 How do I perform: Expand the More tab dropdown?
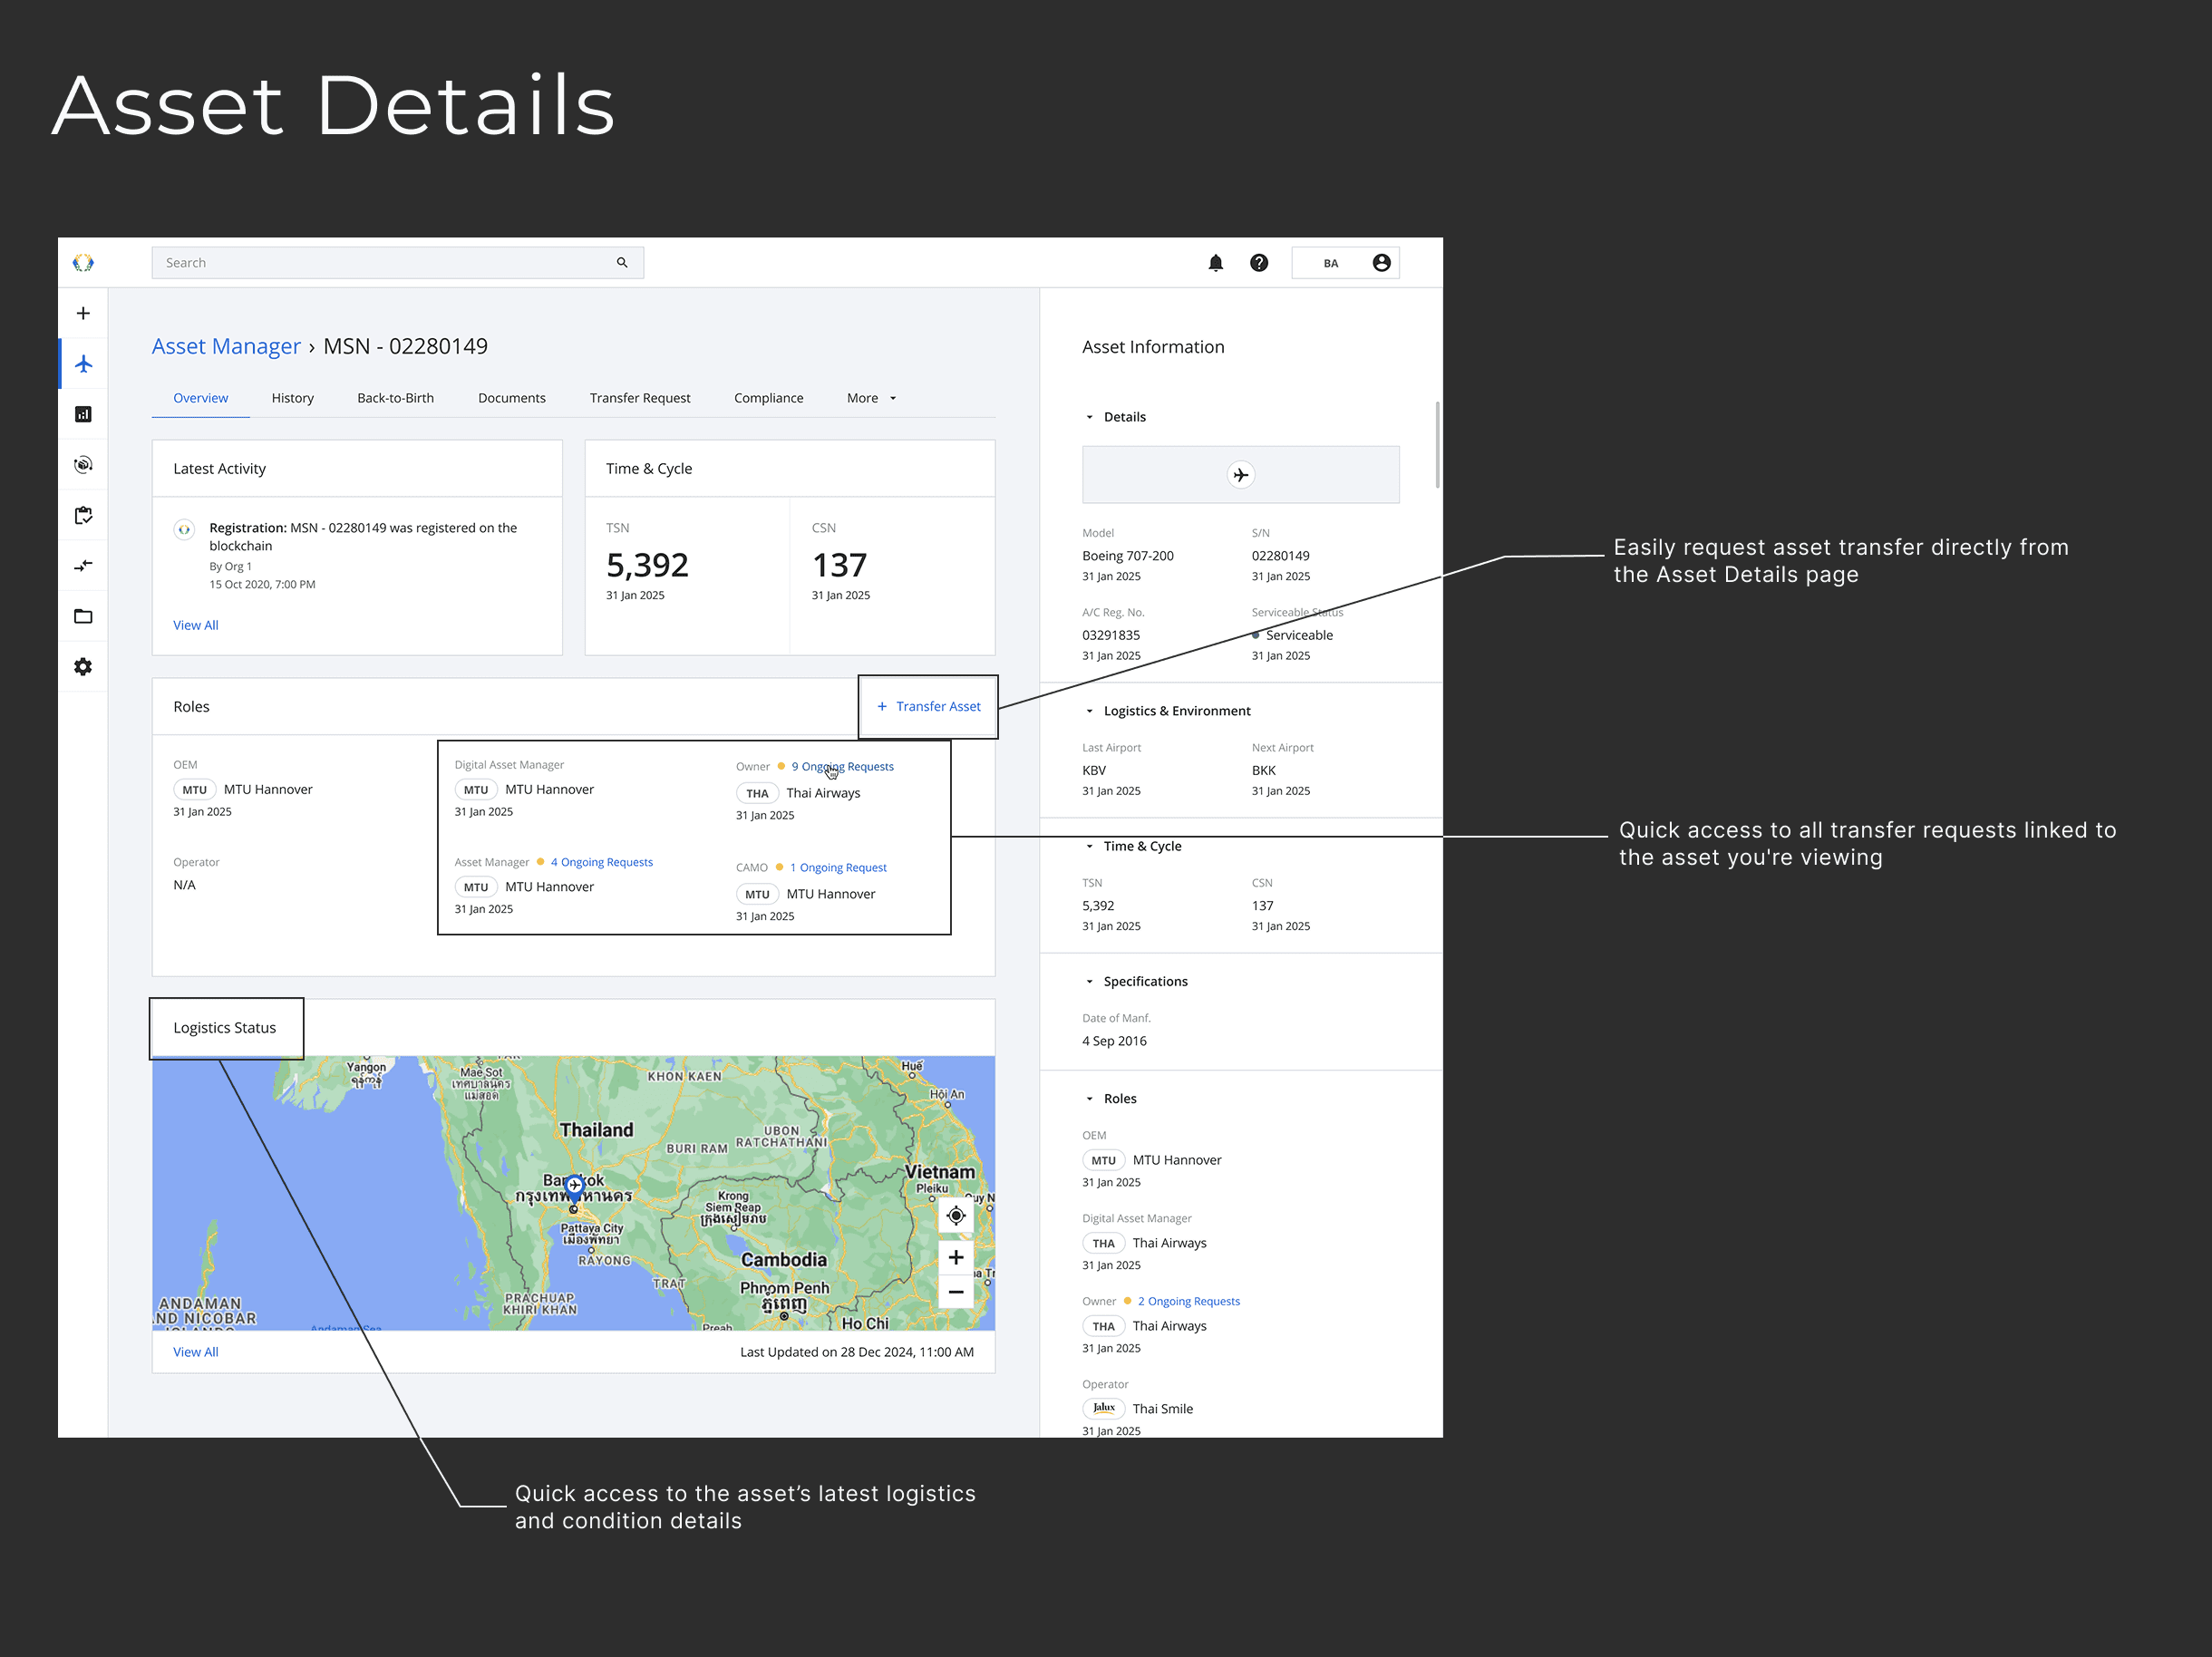(871, 398)
